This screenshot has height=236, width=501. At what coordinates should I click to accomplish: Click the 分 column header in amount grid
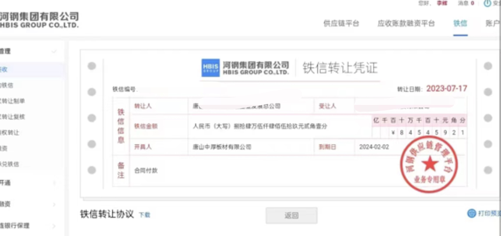(463, 120)
